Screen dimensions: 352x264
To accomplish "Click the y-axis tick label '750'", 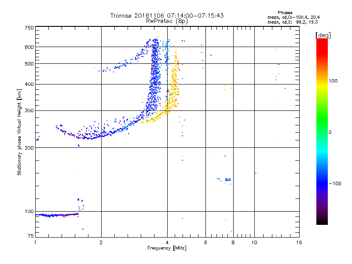I will [x=29, y=28].
